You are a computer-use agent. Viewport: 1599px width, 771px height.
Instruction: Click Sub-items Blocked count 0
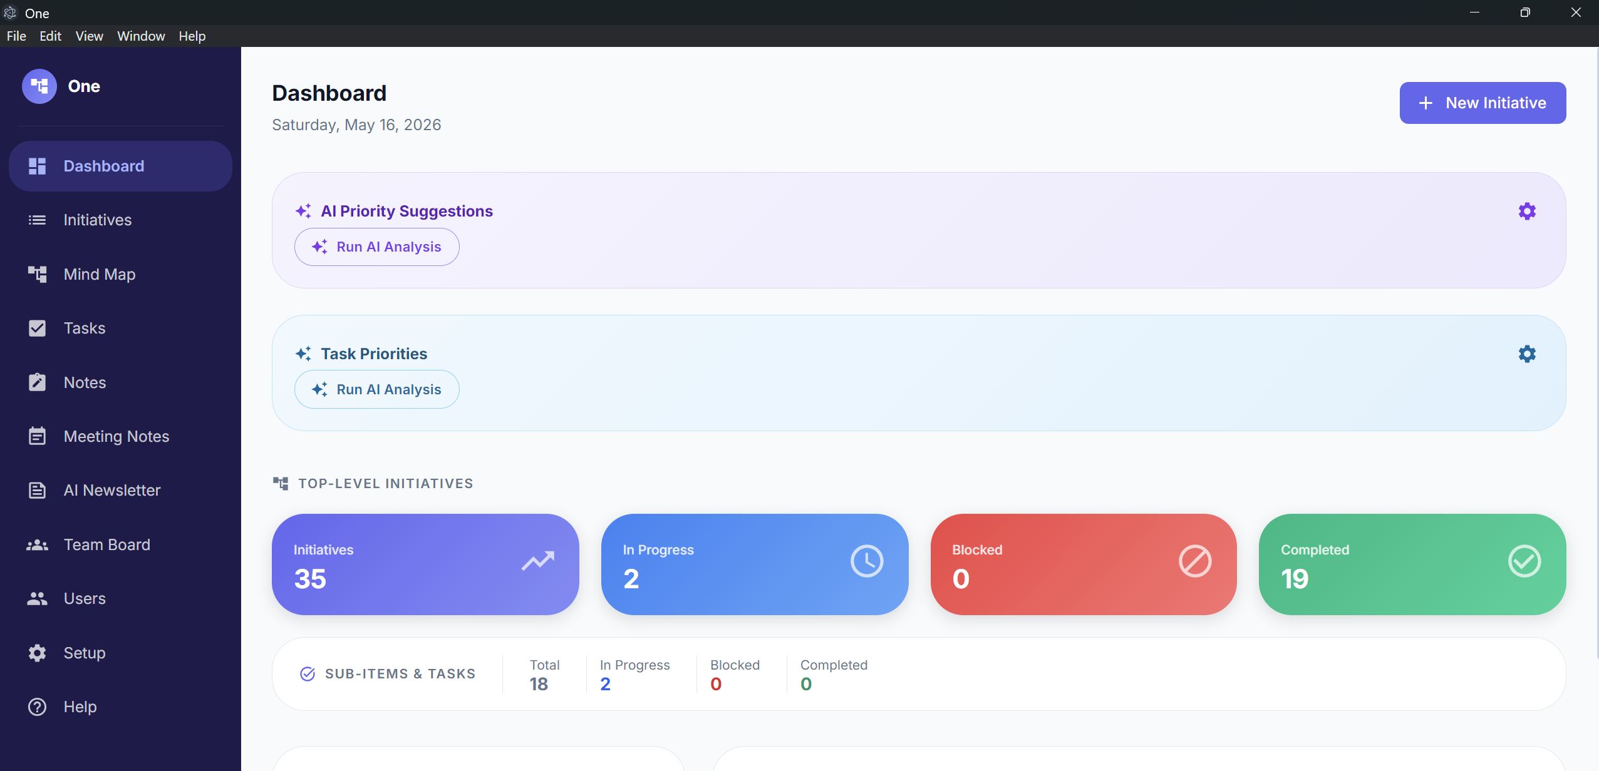click(716, 684)
